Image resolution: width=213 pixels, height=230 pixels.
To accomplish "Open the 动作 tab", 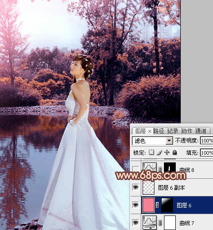I will click(187, 131).
